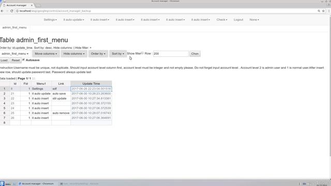Select row number 2 header
Image resolution: width=331 pixels, height=186 pixels.
pyautogui.click(x=5, y=94)
